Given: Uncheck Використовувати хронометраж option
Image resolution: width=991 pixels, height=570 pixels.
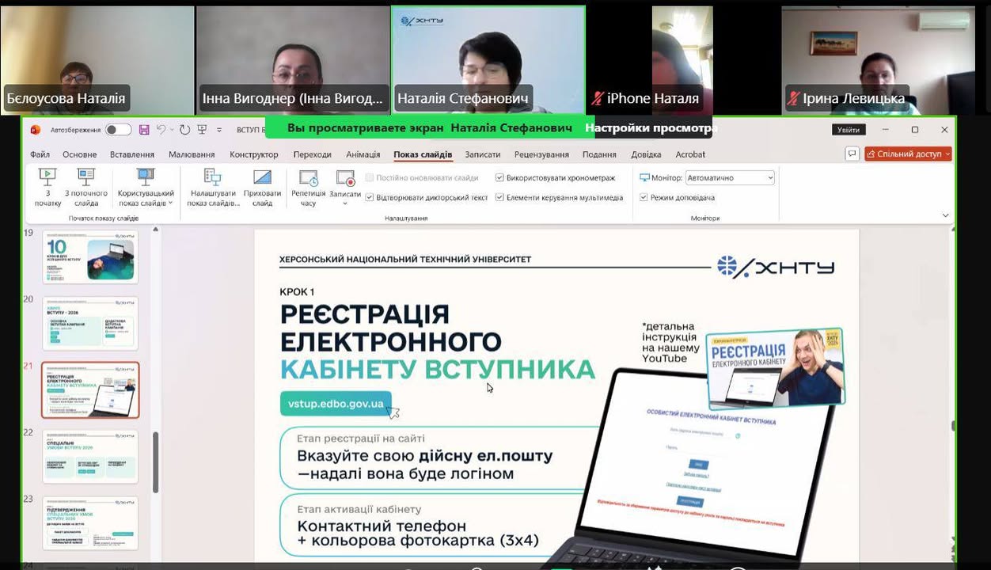Looking at the screenshot, I should (x=499, y=178).
